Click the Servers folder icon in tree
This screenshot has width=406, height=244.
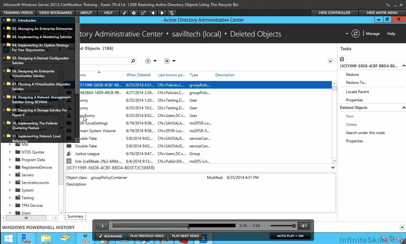click(x=18, y=175)
